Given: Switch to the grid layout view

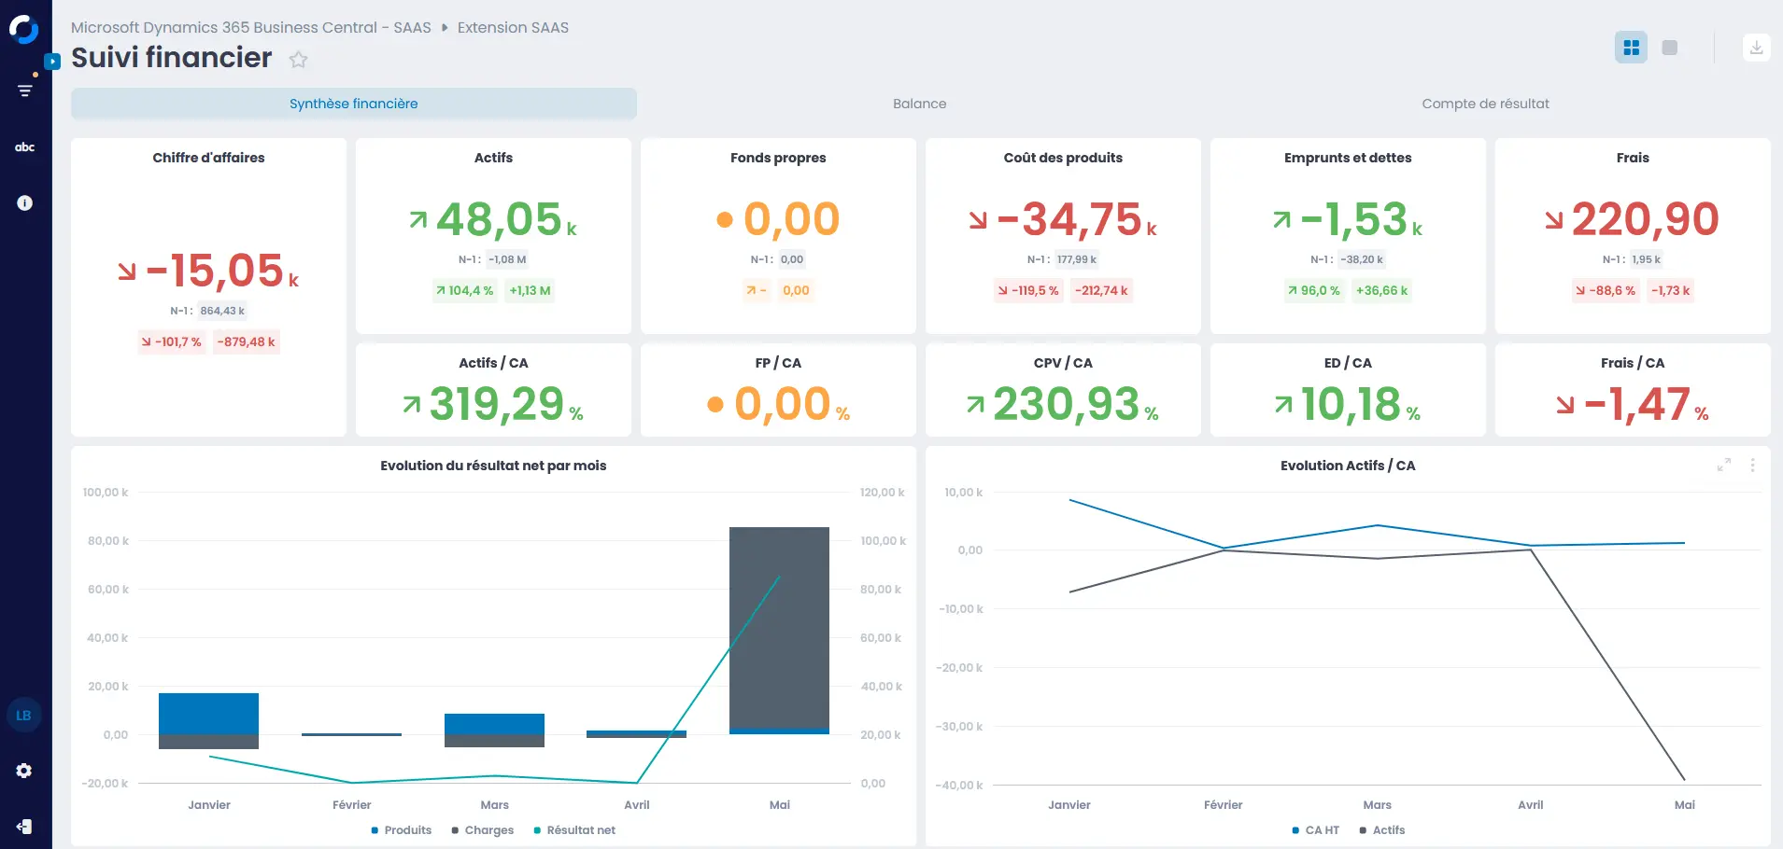Looking at the screenshot, I should click(x=1631, y=48).
